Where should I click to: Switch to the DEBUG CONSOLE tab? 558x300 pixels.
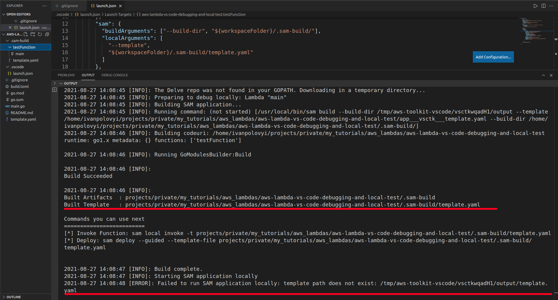point(114,75)
